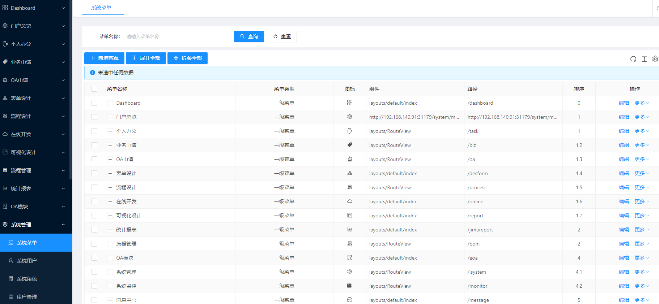The image size is (659, 304).
Task: Open 系统角色 in the sidebar
Action: tap(36, 279)
